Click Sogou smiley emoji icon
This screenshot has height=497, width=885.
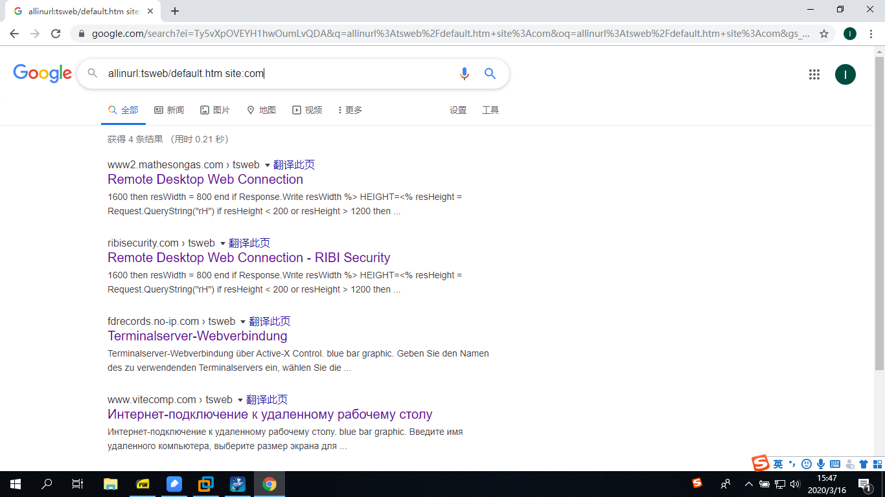coord(807,464)
